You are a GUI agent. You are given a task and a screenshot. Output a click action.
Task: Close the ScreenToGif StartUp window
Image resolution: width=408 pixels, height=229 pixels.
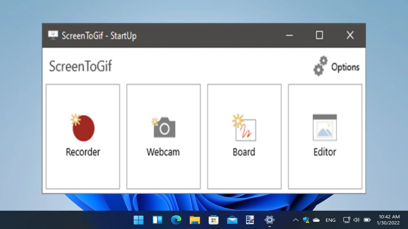[350, 35]
